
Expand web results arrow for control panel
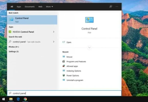coord(54,42)
